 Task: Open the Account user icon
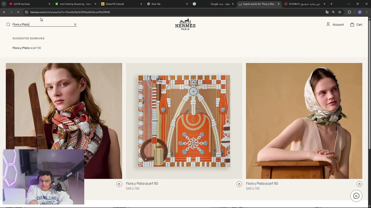coord(328,25)
